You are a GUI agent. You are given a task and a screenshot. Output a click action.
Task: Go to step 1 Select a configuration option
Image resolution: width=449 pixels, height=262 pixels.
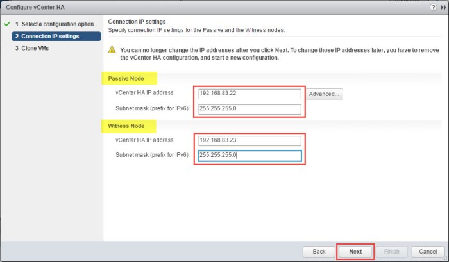[55, 24]
